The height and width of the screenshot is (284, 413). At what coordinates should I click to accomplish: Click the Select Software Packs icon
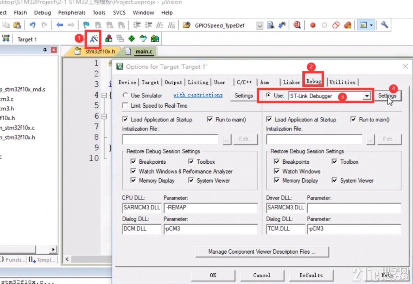[x=143, y=39]
